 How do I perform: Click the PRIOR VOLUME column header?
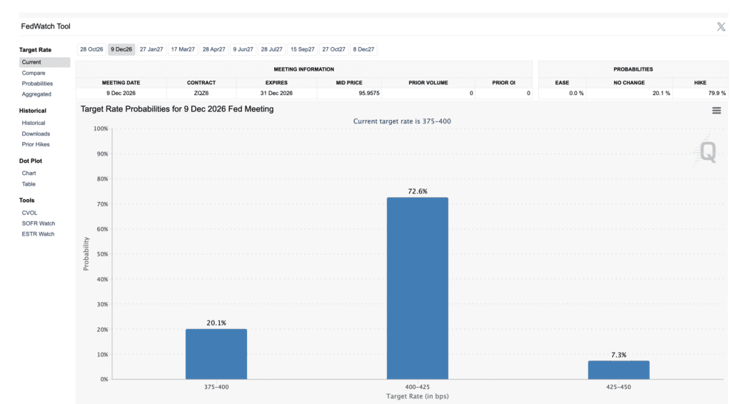pyautogui.click(x=428, y=83)
